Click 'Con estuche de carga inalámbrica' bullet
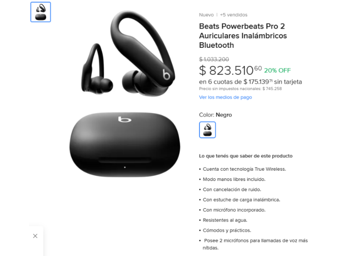341x256 pixels. coord(241,200)
